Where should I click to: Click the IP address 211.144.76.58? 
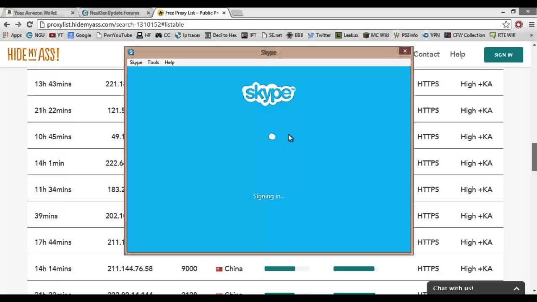(x=130, y=268)
